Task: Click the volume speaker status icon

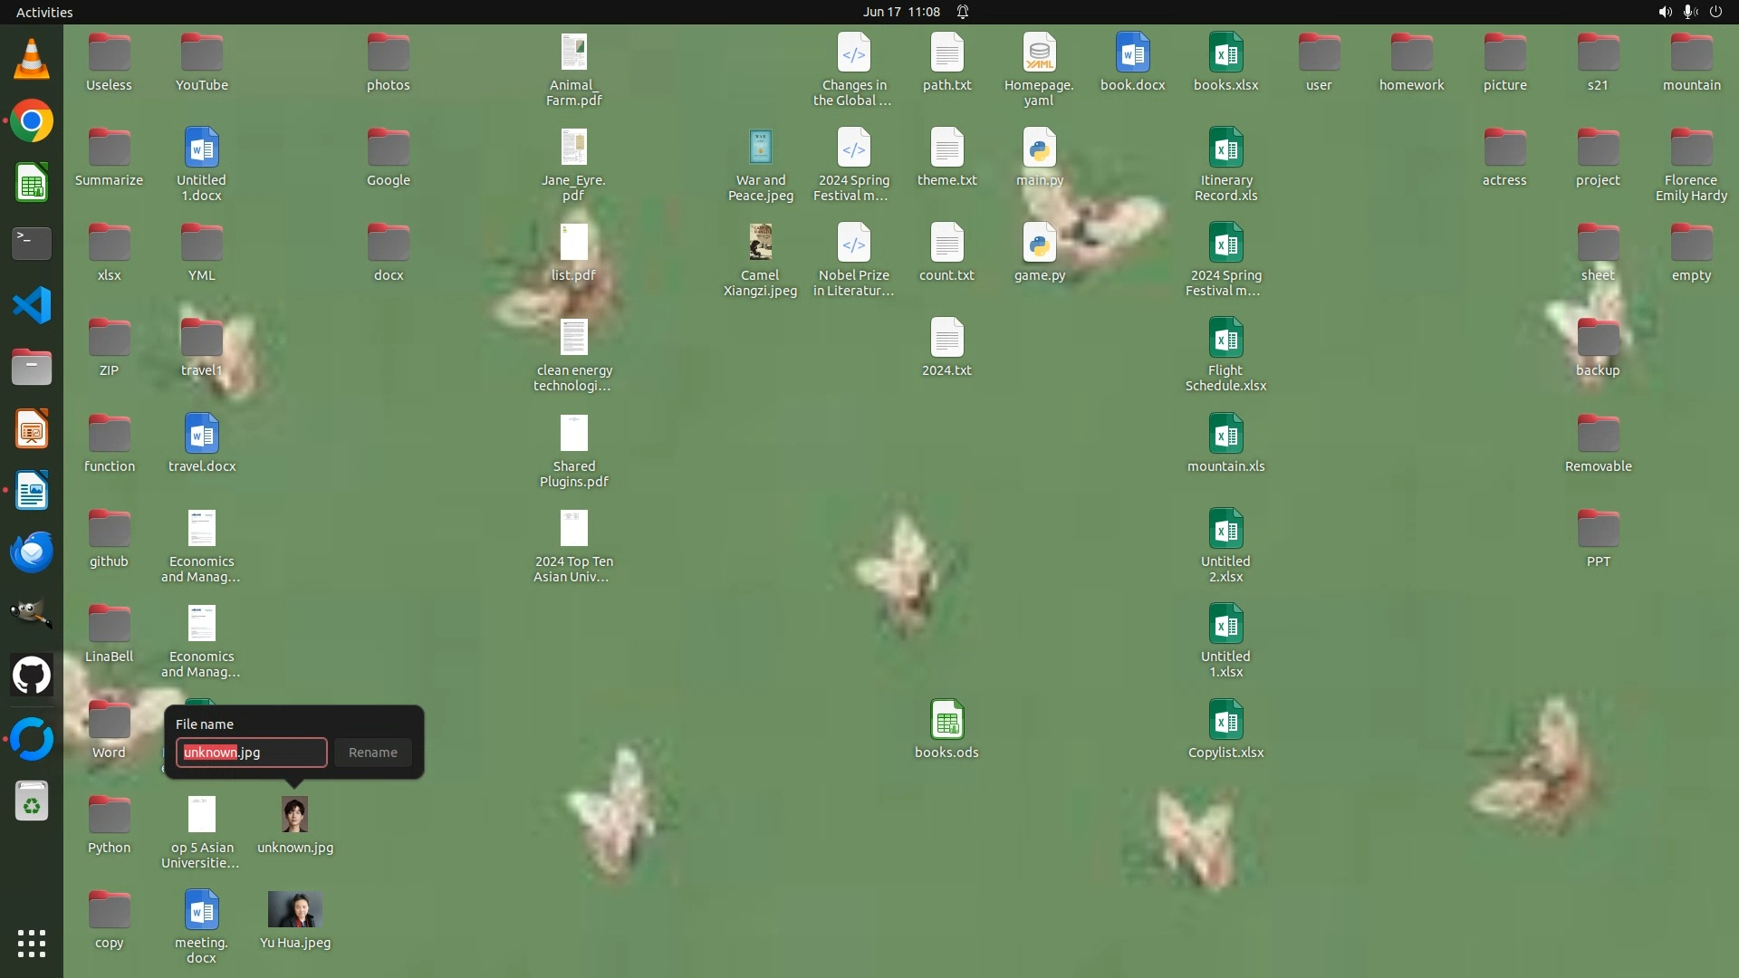Action: pyautogui.click(x=1665, y=12)
